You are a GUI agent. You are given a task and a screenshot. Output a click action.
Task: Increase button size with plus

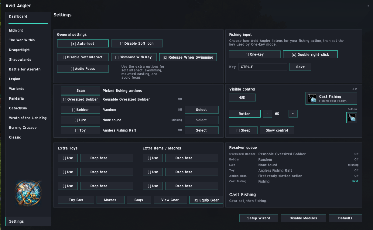tap(293, 114)
